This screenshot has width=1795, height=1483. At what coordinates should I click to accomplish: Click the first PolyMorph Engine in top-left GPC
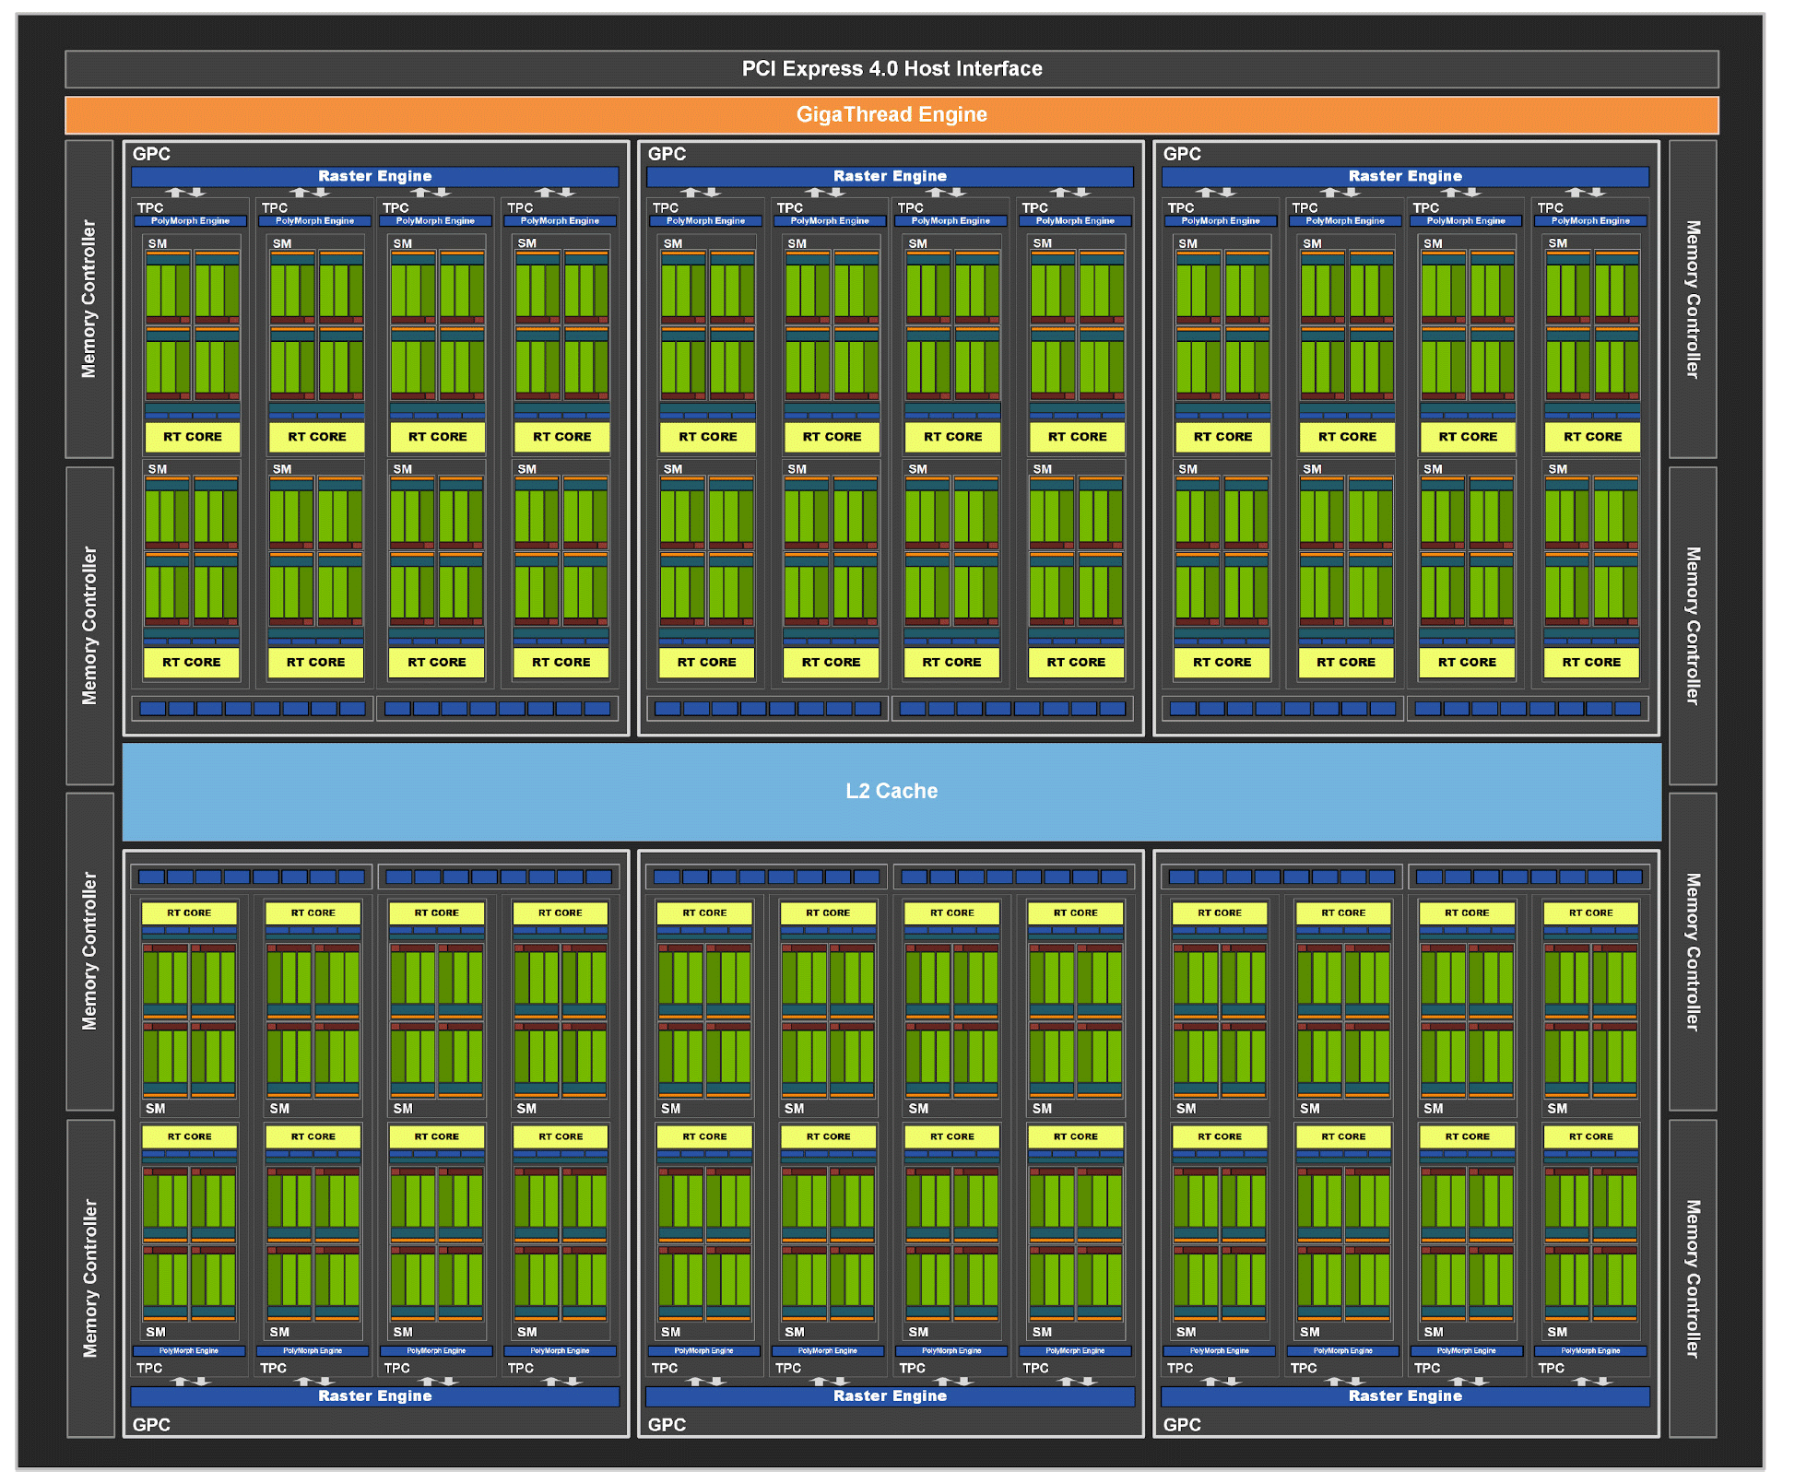[x=191, y=221]
